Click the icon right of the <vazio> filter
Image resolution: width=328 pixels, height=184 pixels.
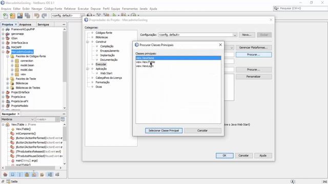[63, 119]
